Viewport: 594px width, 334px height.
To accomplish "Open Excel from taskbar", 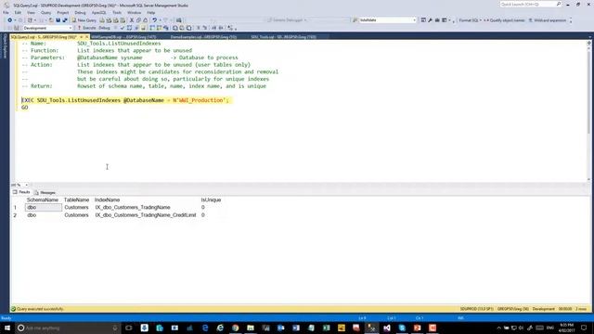I will tap(326, 328).
